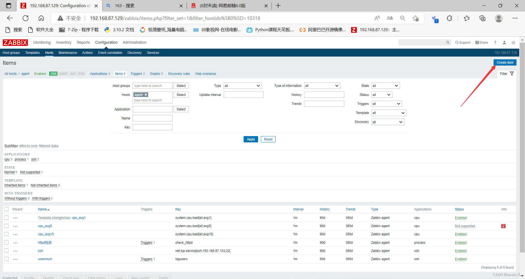Click the History filter input field
The width and height of the screenshot is (525, 279).
pos(324,95)
